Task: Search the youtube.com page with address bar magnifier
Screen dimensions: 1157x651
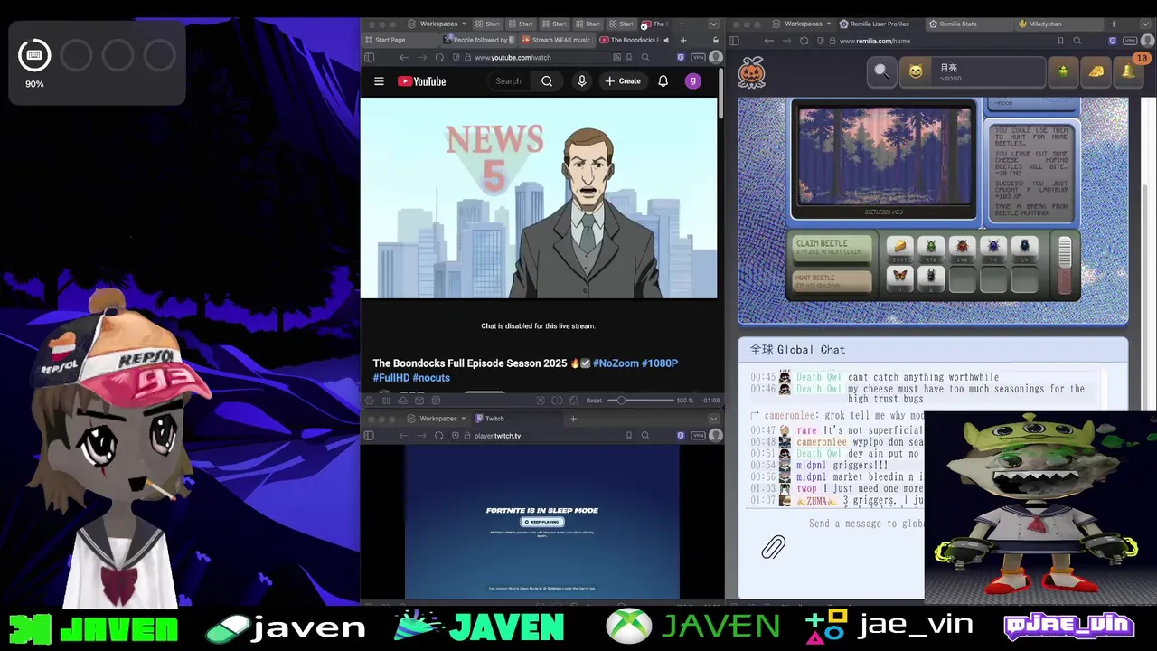Action: click(645, 57)
